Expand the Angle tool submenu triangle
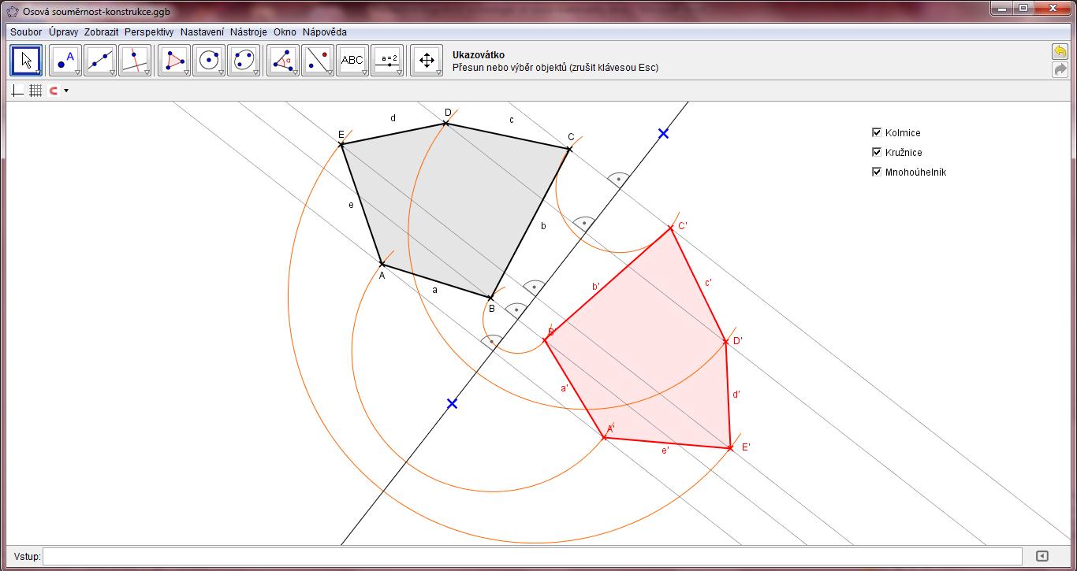This screenshot has width=1077, height=571. [x=295, y=72]
